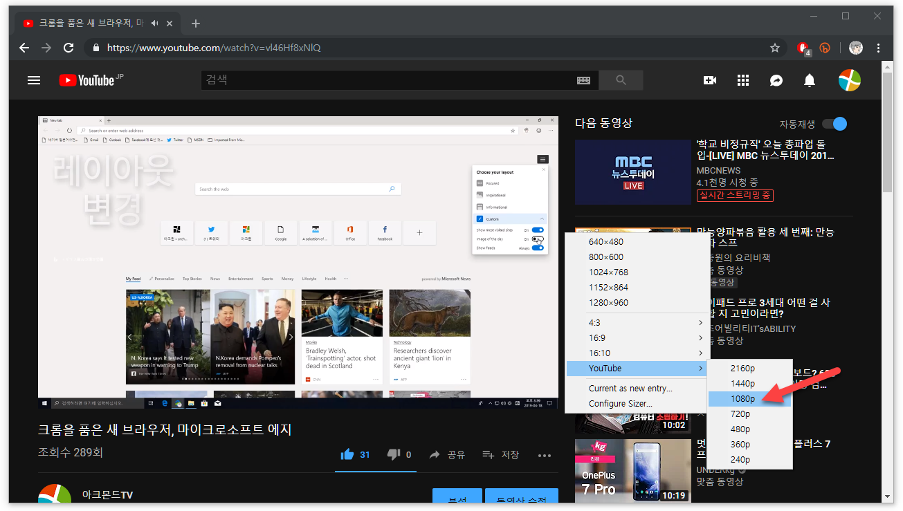Screen dimensions: 903x511
Task: View site security lock info
Action: click(x=96, y=48)
